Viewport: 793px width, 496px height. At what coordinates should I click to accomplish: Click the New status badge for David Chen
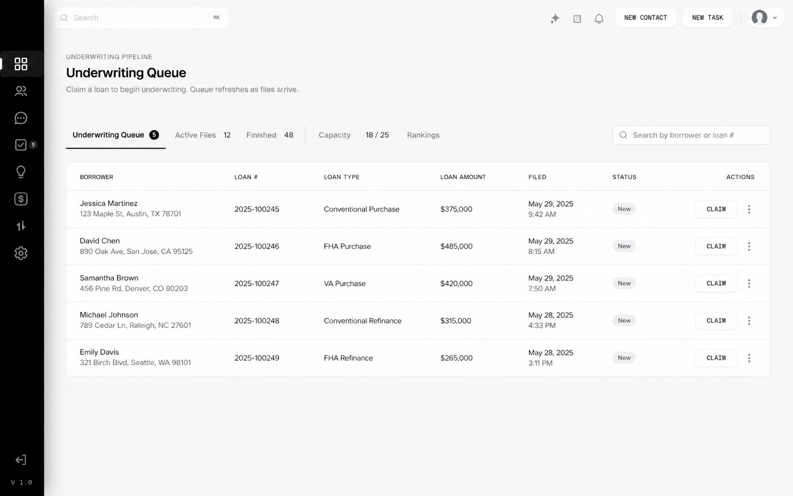tap(624, 246)
